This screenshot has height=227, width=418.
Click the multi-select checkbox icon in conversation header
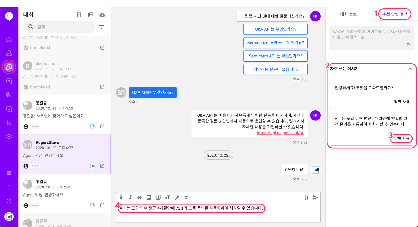coord(91,15)
